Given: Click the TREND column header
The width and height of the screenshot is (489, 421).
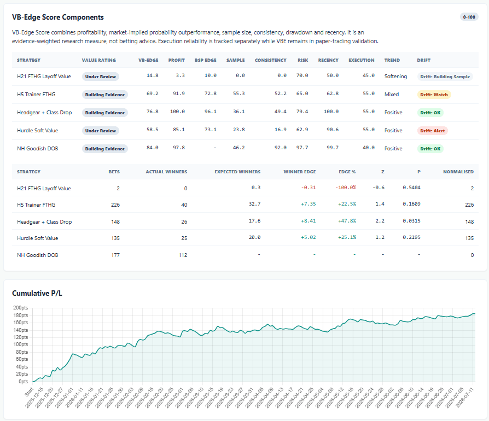Looking at the screenshot, I should (392, 60).
